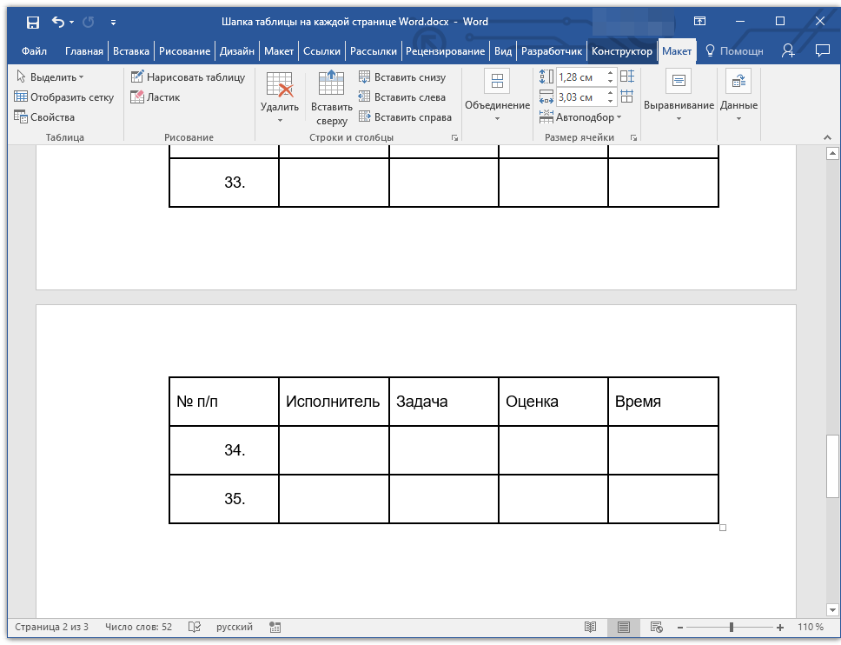
Task: Expand the Автоподбор dropdown
Action: pyautogui.click(x=580, y=117)
